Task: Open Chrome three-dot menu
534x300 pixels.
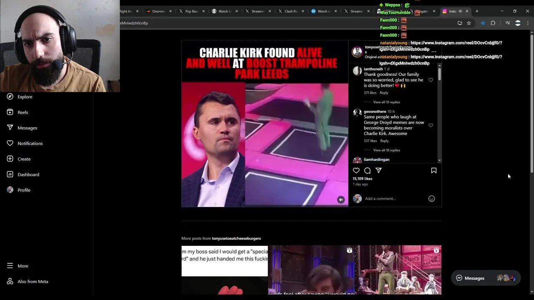Action: point(528,23)
